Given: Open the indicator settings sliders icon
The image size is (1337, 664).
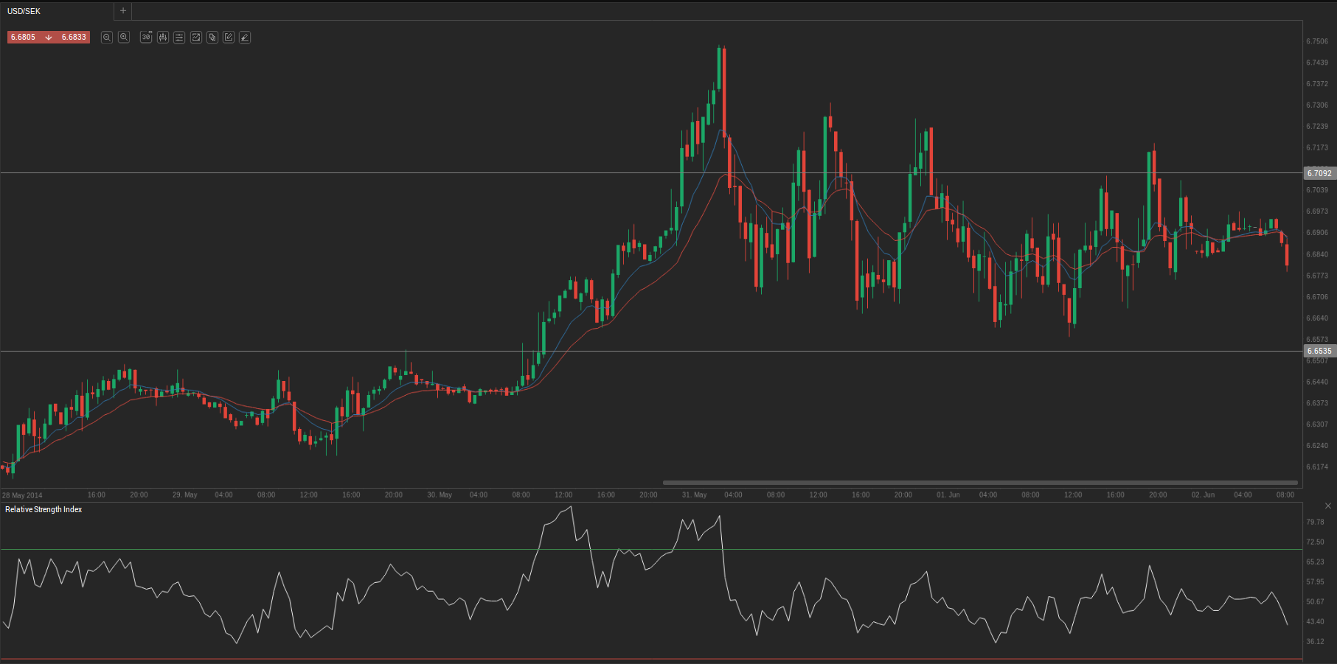Looking at the screenshot, I should click(x=179, y=37).
